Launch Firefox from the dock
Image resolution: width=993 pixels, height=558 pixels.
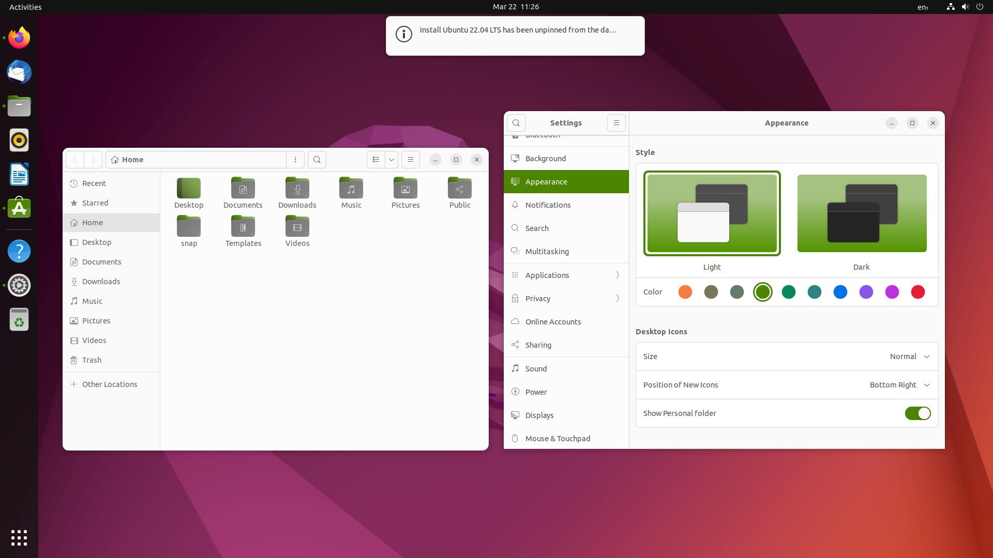pos(19,38)
